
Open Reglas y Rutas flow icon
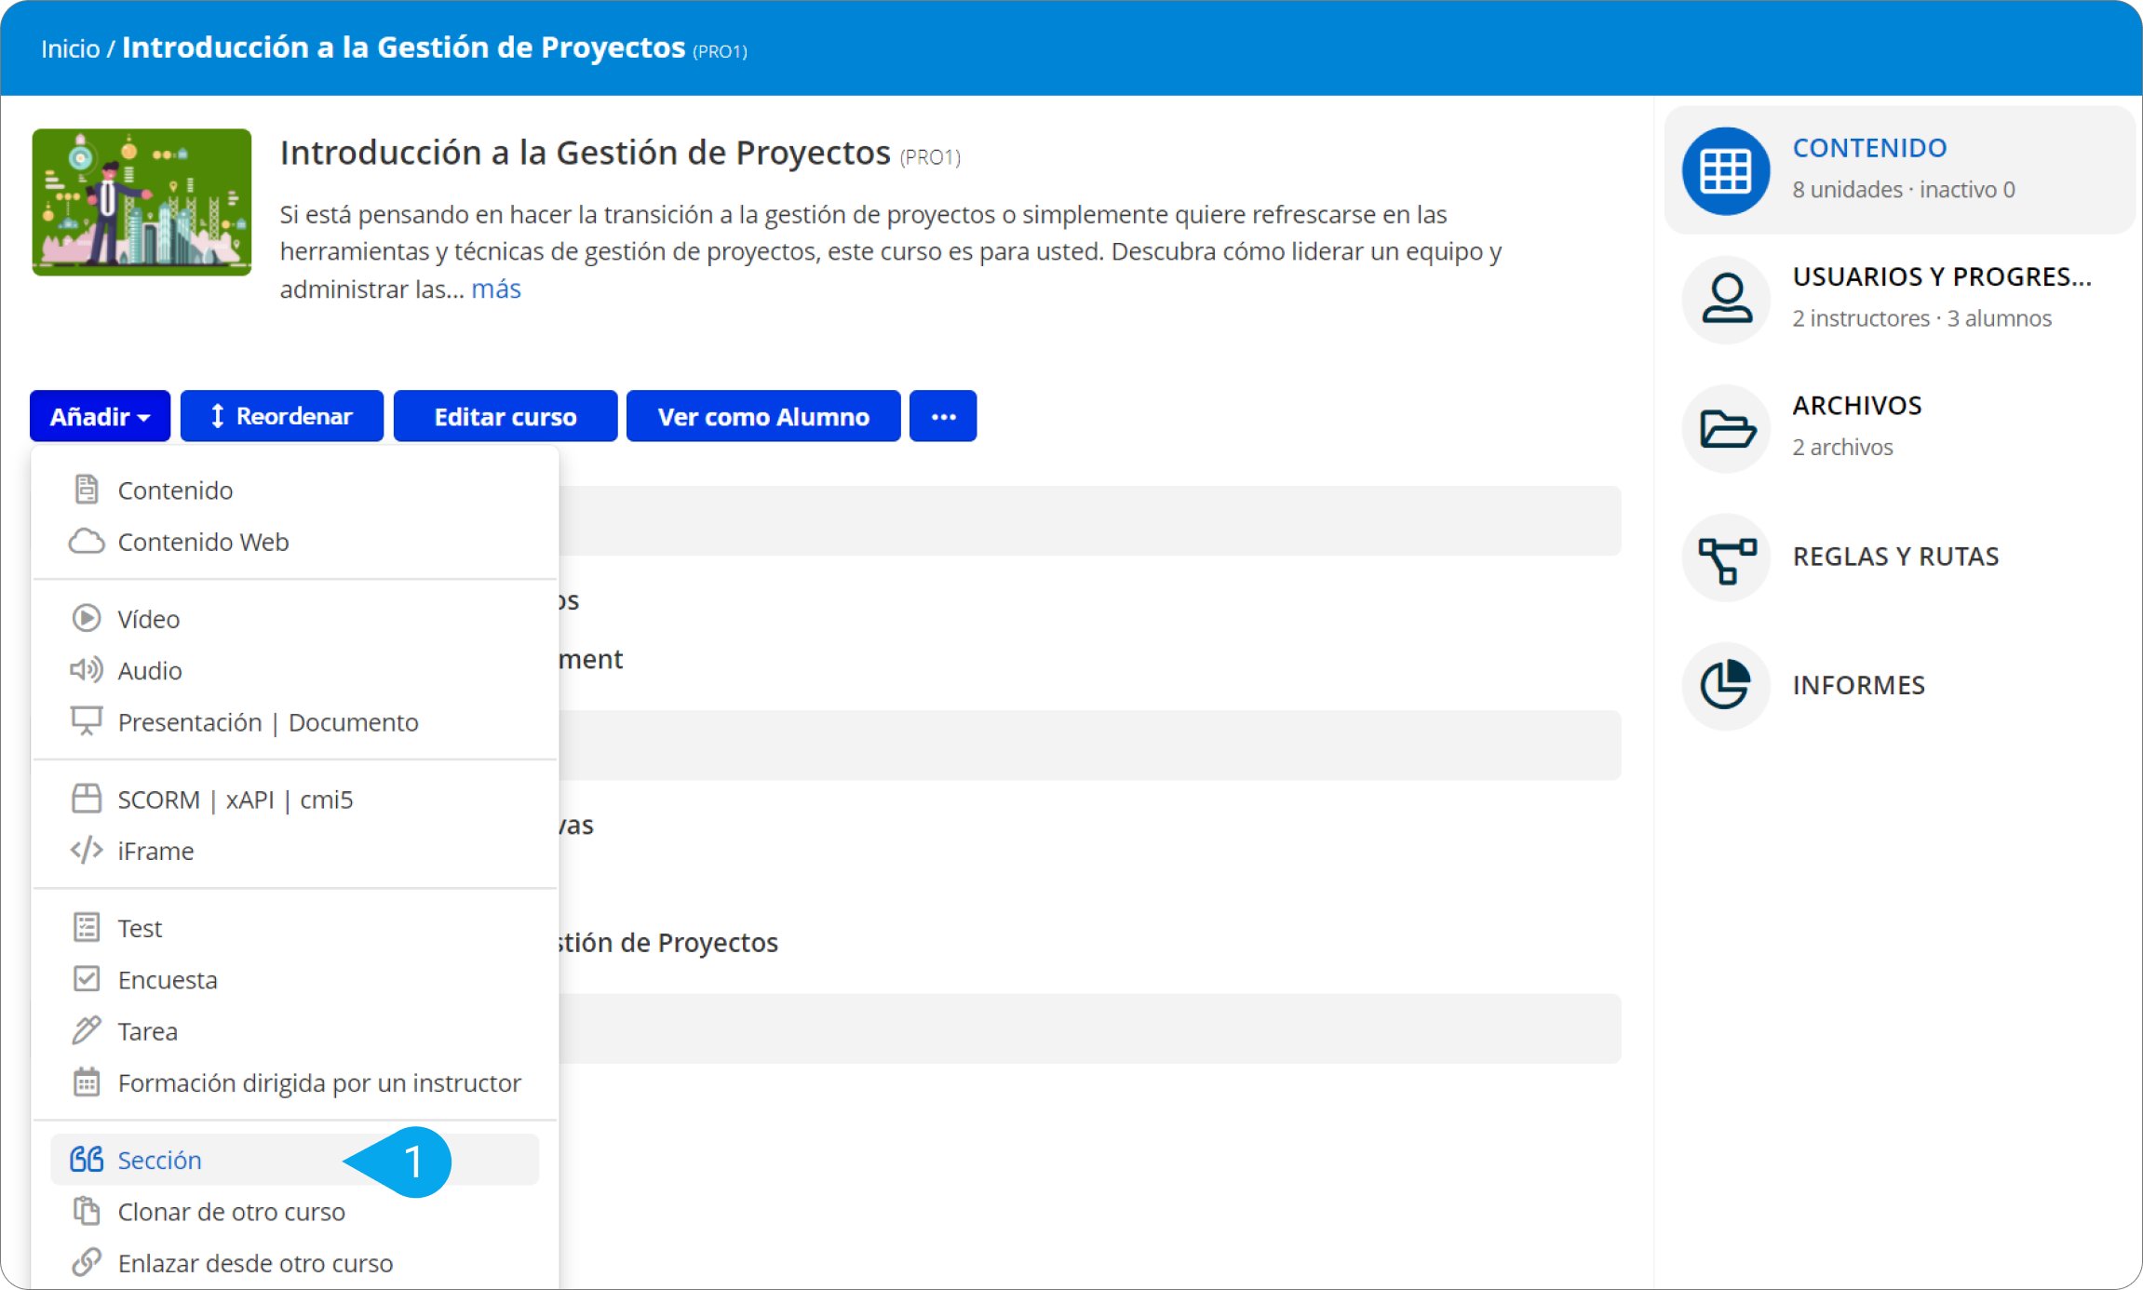pyautogui.click(x=1725, y=558)
